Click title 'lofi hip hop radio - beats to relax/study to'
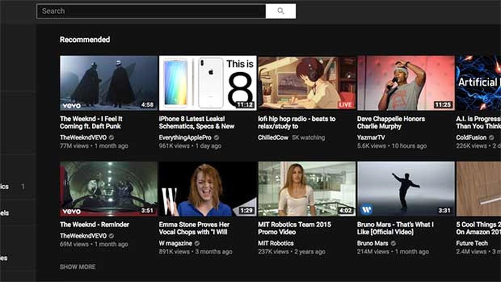Viewport: 501px width, 282px height. [x=297, y=122]
